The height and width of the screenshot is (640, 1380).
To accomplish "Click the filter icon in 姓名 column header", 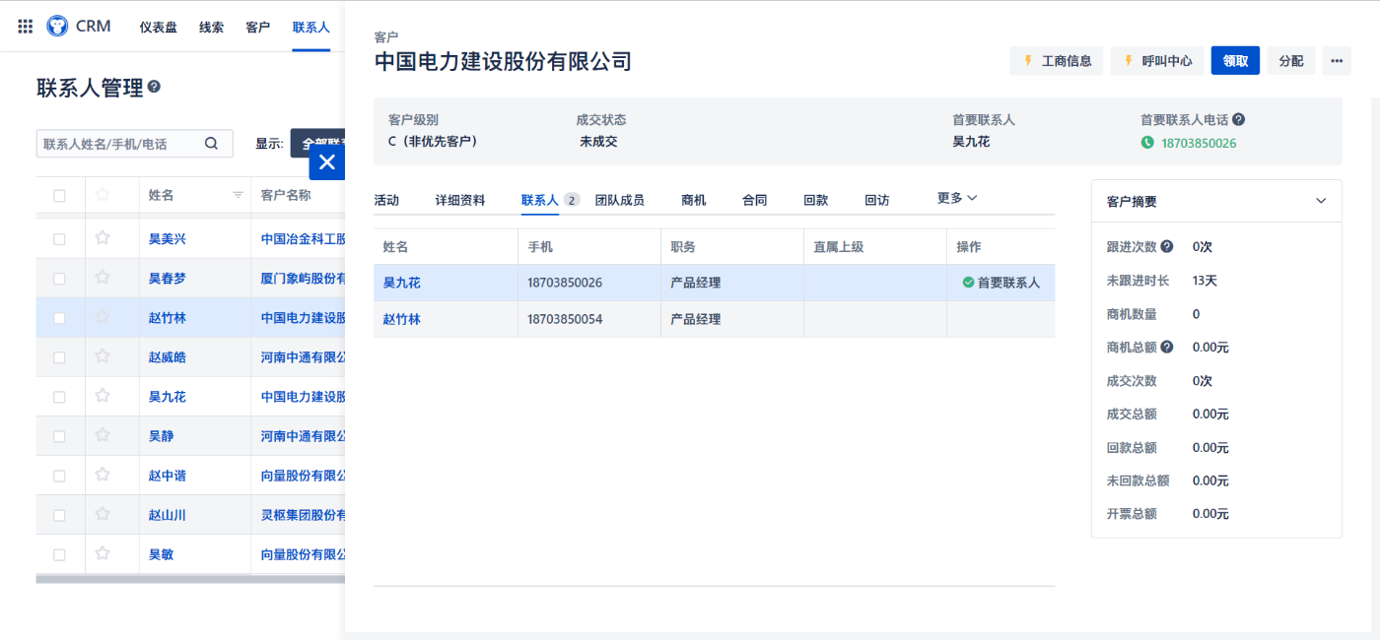I will pyautogui.click(x=238, y=195).
